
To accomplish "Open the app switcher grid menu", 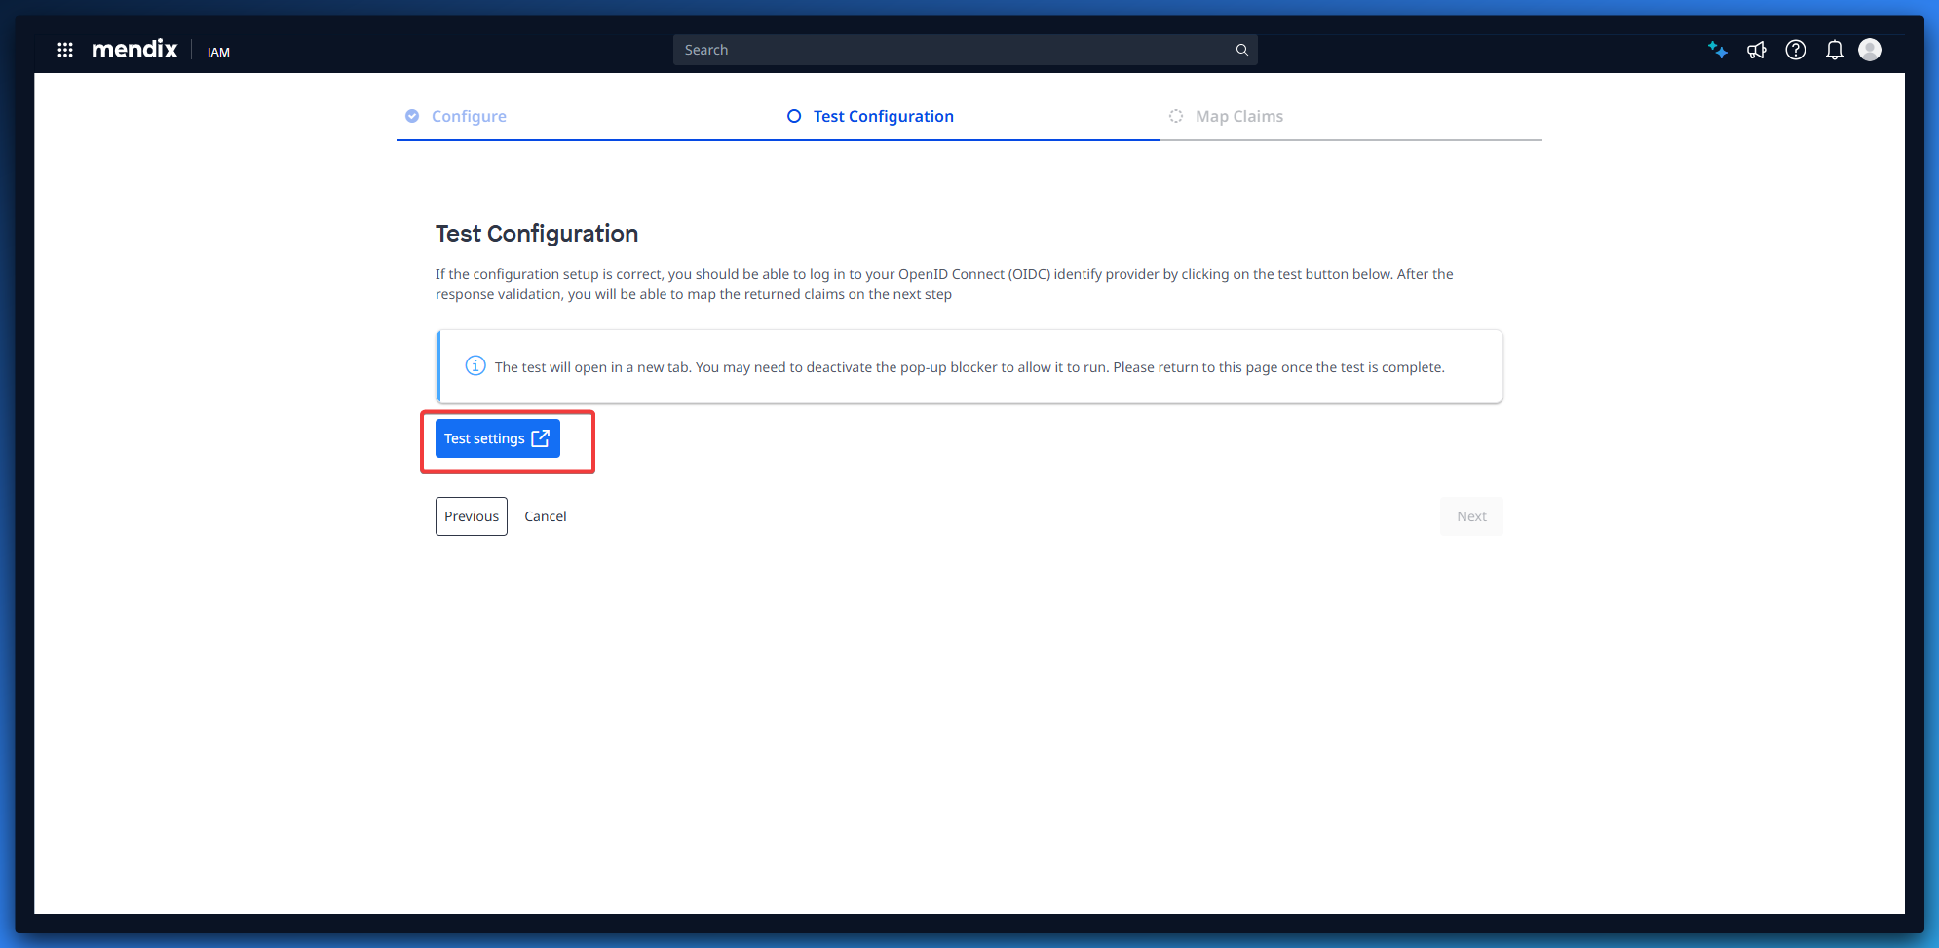I will pyautogui.click(x=65, y=50).
